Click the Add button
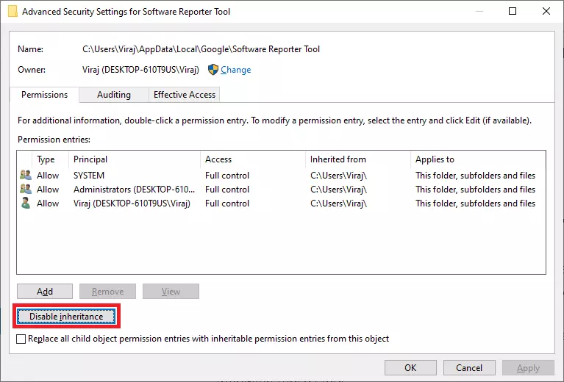Image resolution: width=564 pixels, height=382 pixels. click(x=45, y=292)
